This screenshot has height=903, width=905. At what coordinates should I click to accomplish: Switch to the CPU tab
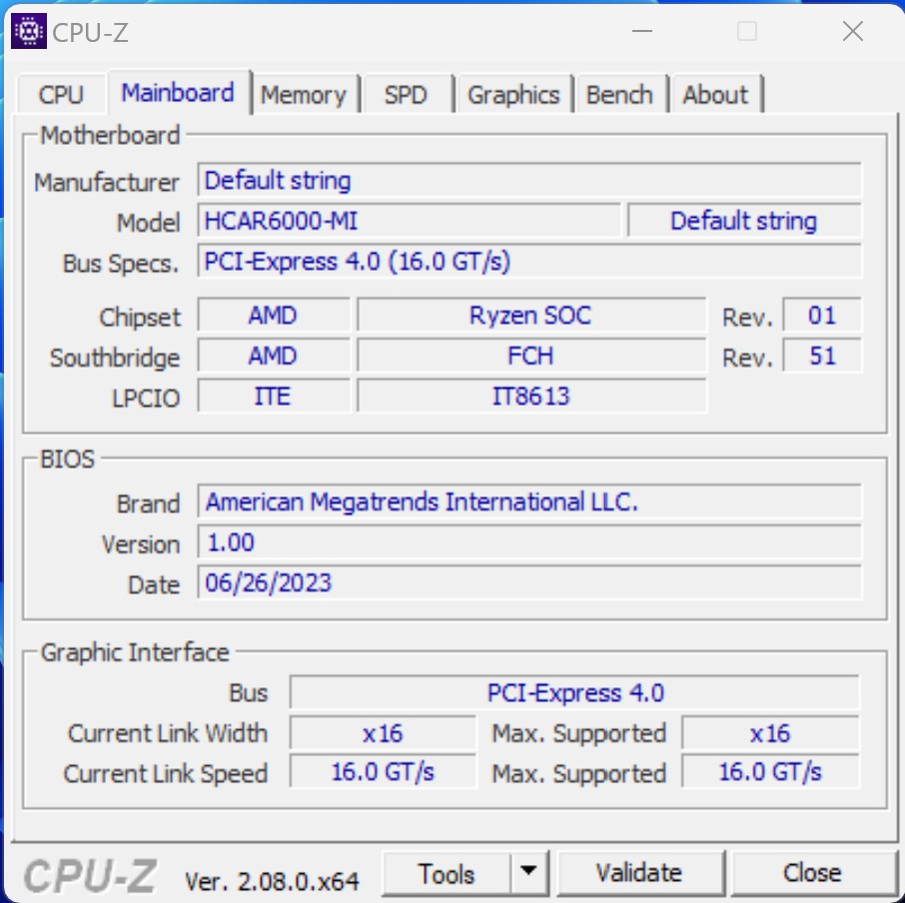[x=61, y=94]
